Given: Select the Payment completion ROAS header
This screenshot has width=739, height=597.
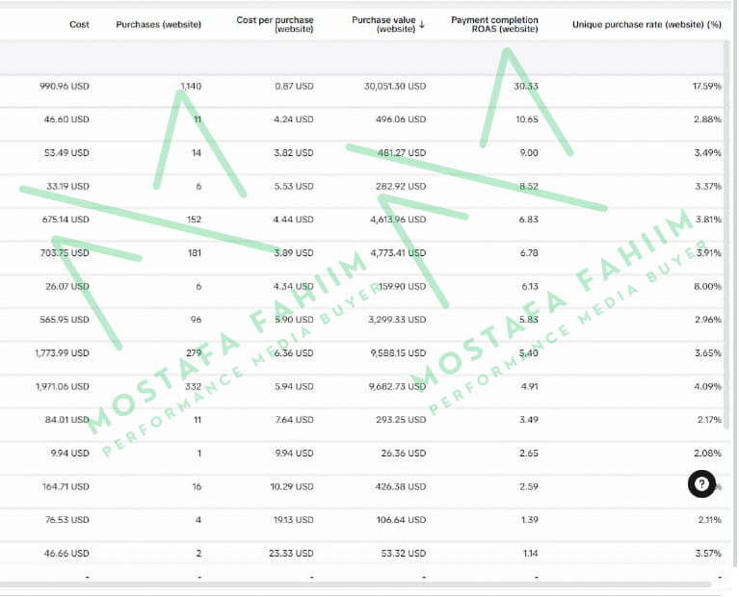Looking at the screenshot, I should click(494, 25).
